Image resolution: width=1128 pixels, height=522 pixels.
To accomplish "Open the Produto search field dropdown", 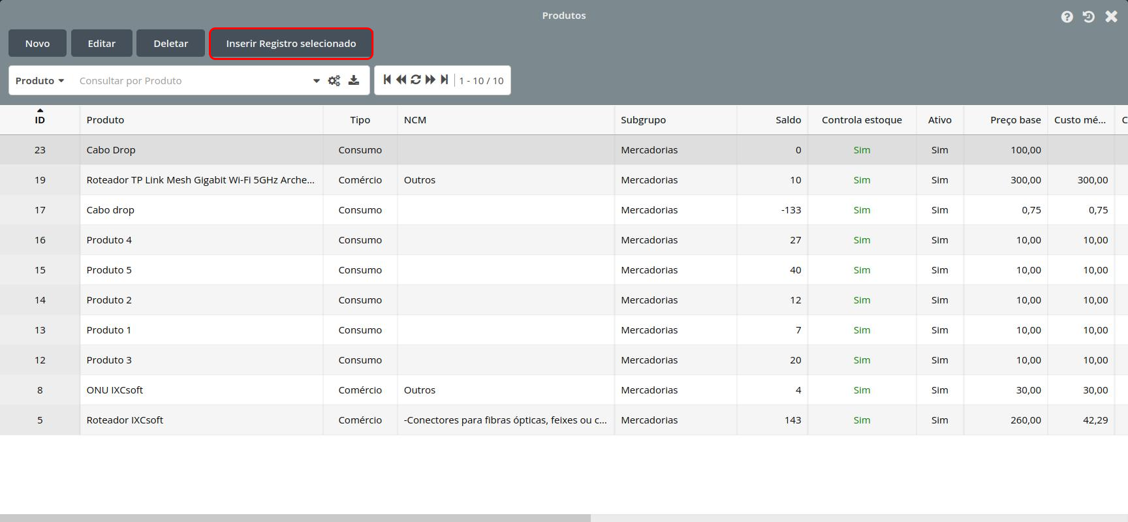I will coord(40,81).
